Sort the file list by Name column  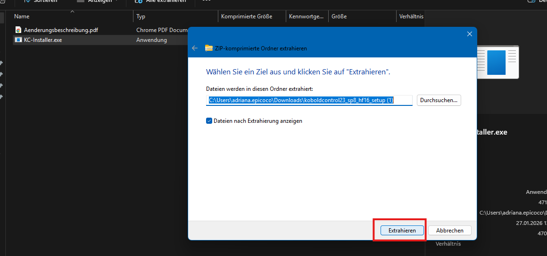22,16
